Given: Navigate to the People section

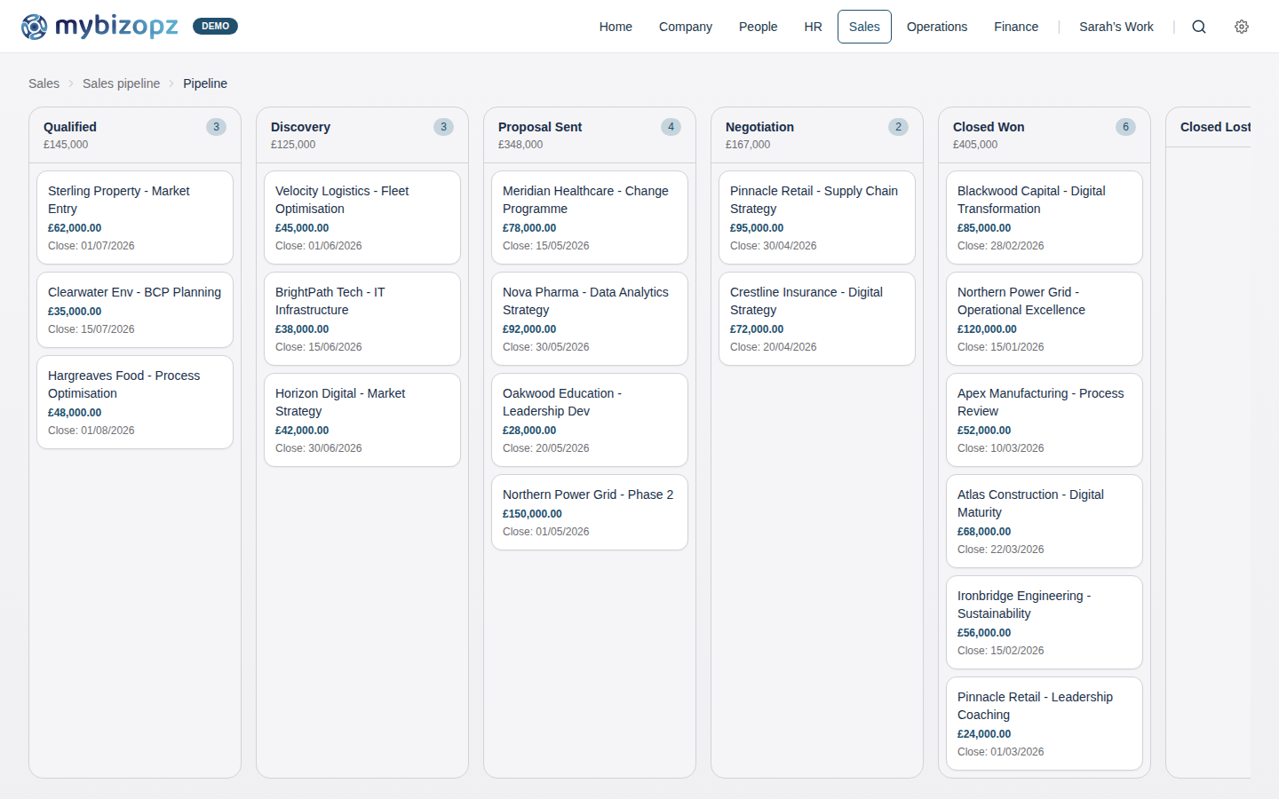Looking at the screenshot, I should 759,27.
